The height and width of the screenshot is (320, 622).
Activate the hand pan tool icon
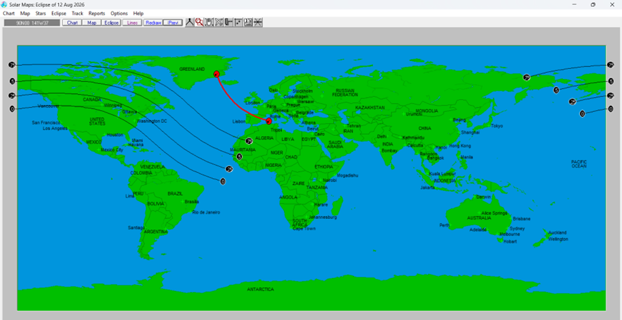209,22
